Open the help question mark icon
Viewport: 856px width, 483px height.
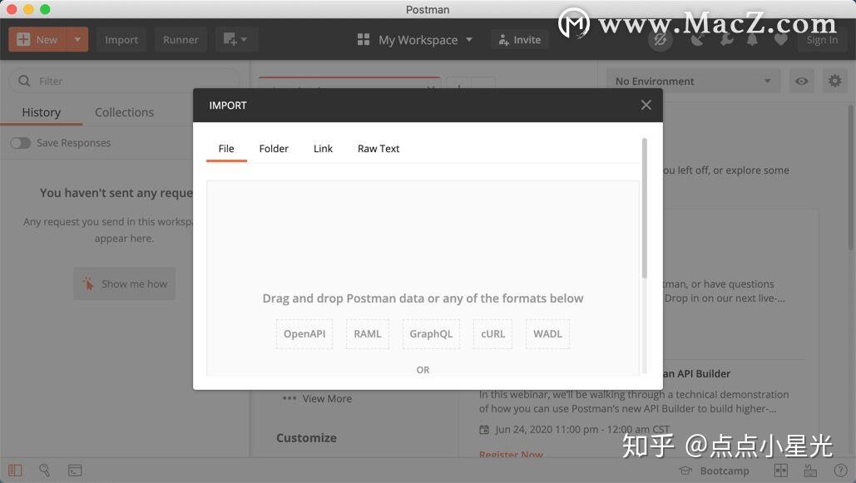pyautogui.click(x=840, y=471)
